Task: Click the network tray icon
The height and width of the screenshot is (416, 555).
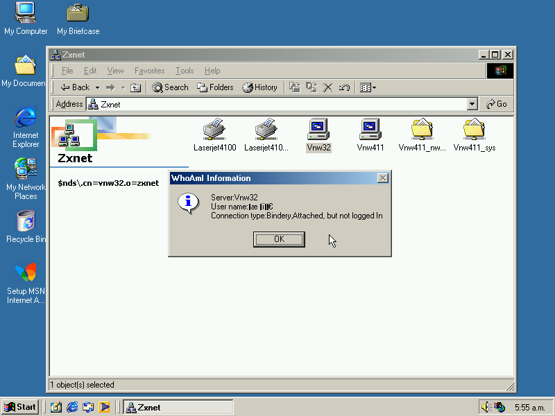Action: [499, 408]
